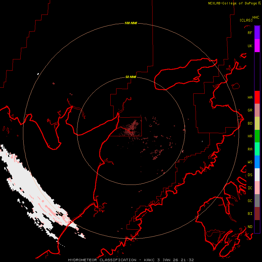The width and height of the screenshot is (262, 262).
Task: Click the 100 NMI range ring label
Action: (x=131, y=23)
